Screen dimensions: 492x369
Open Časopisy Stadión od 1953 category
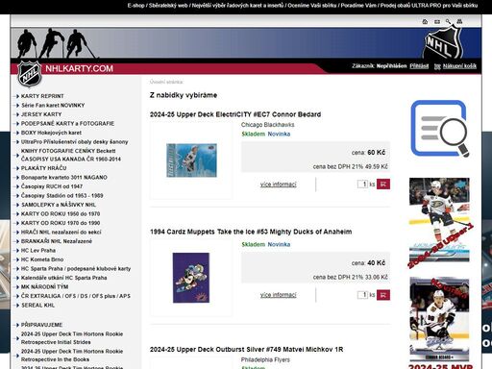coord(62,195)
